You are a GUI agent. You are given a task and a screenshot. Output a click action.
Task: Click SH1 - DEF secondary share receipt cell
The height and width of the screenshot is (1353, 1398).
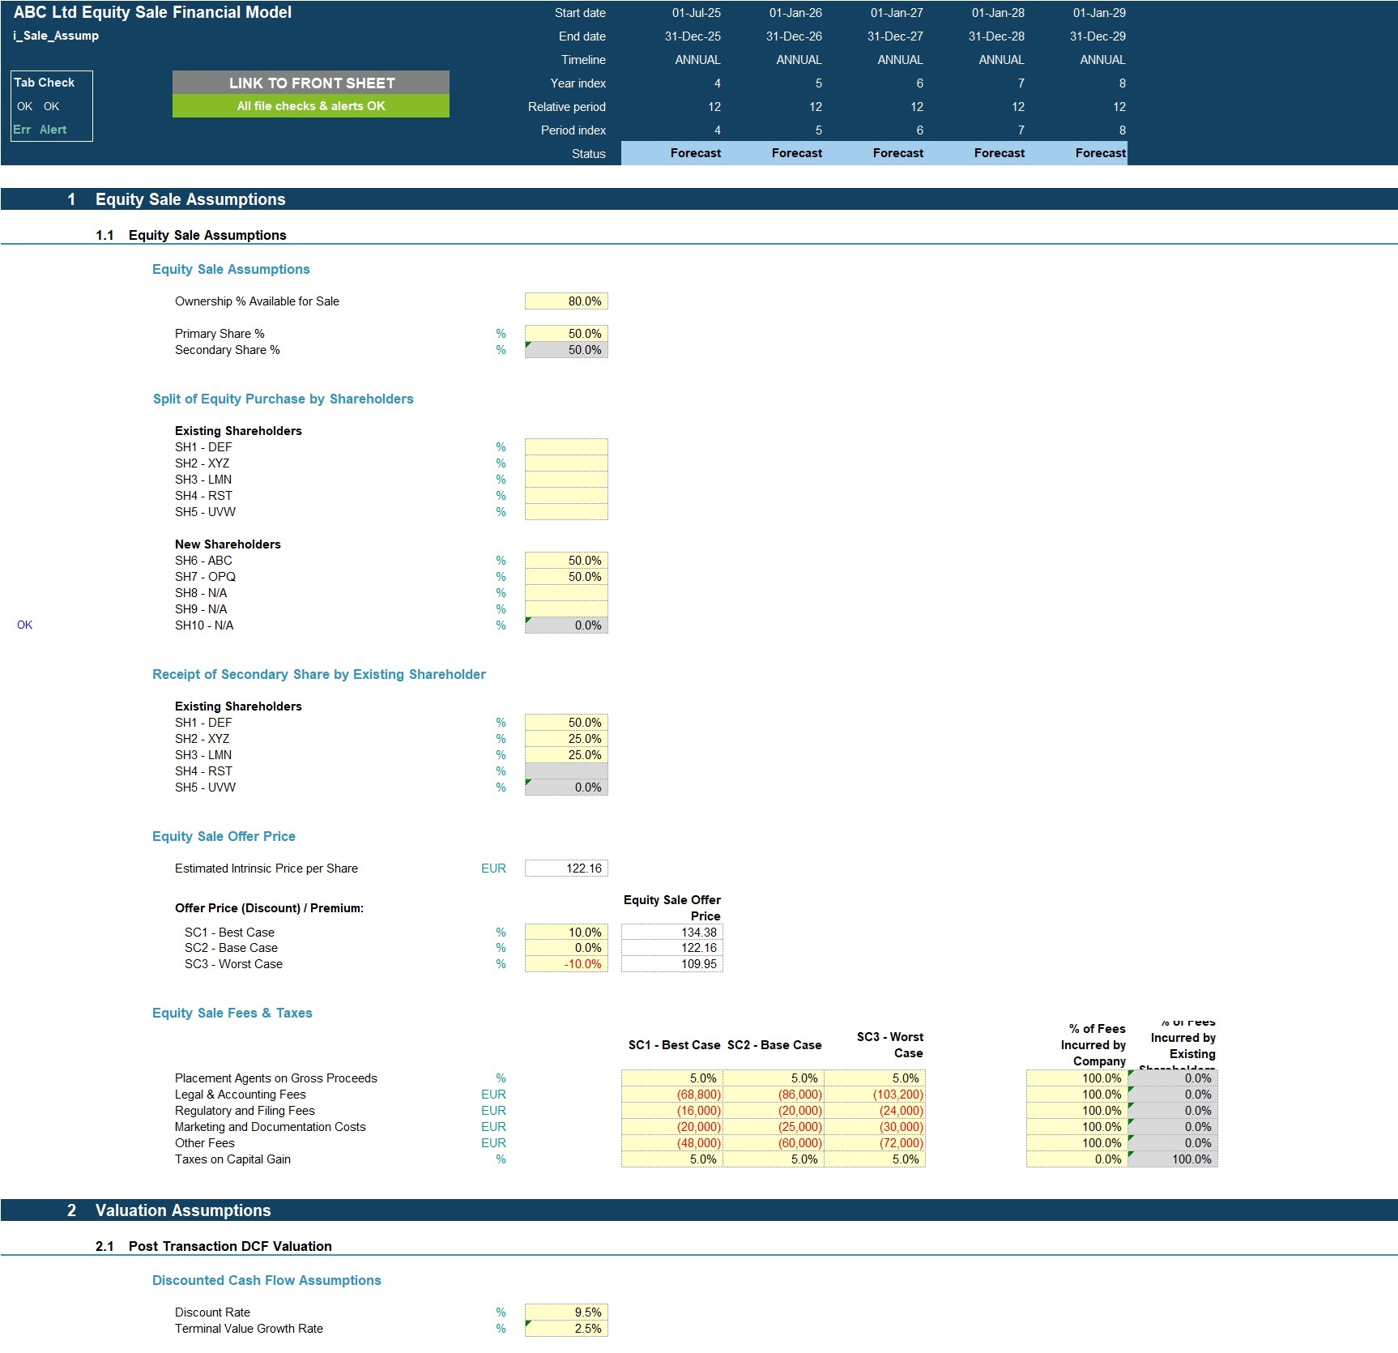tap(565, 722)
